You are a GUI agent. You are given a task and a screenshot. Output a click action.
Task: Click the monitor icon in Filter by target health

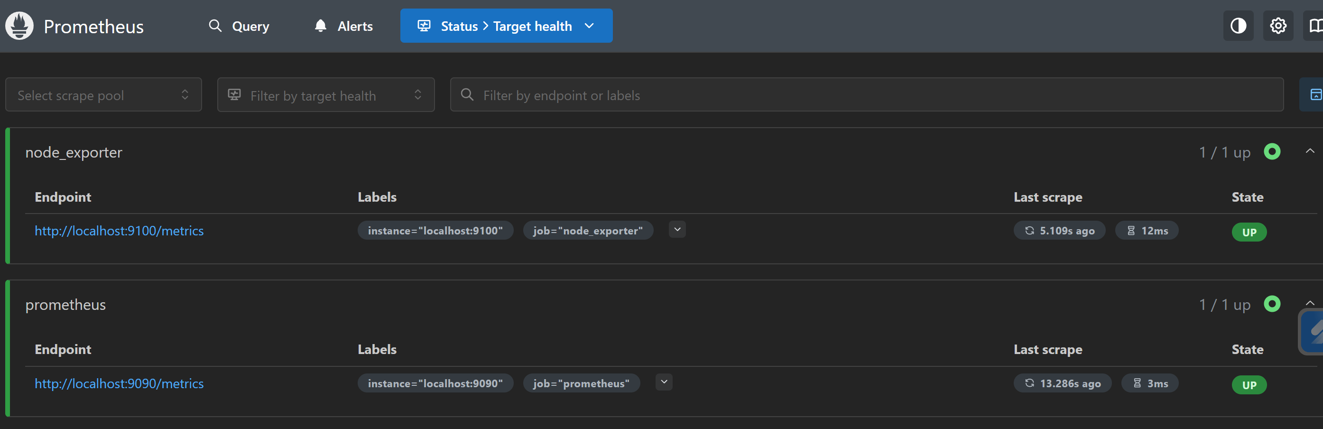click(x=234, y=94)
